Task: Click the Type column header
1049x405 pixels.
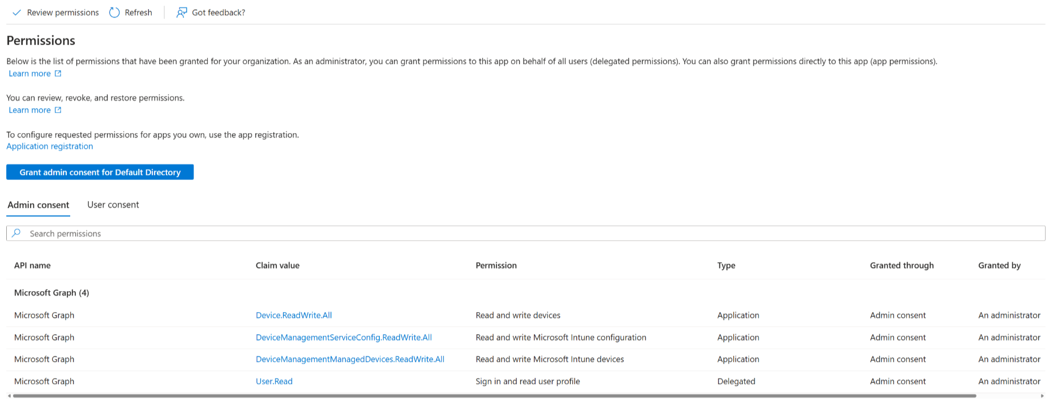Action: click(x=726, y=265)
